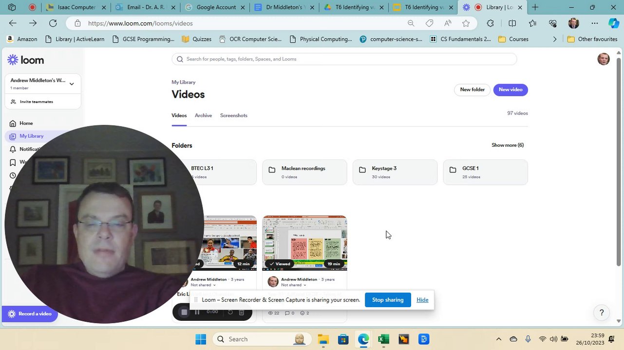Open File Explorer from the taskbar
The image size is (624, 350).
[323, 339]
